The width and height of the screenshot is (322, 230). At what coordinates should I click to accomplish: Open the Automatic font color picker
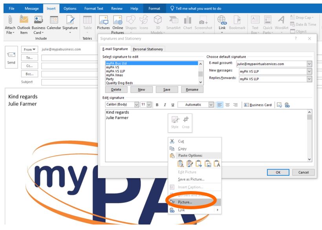coord(211,105)
